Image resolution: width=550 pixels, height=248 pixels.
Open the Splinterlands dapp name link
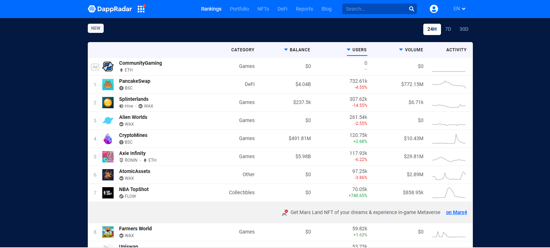[134, 99]
